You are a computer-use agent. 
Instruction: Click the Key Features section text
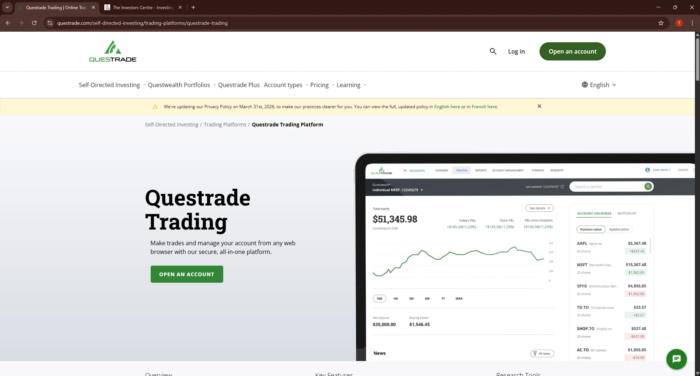[334, 374]
